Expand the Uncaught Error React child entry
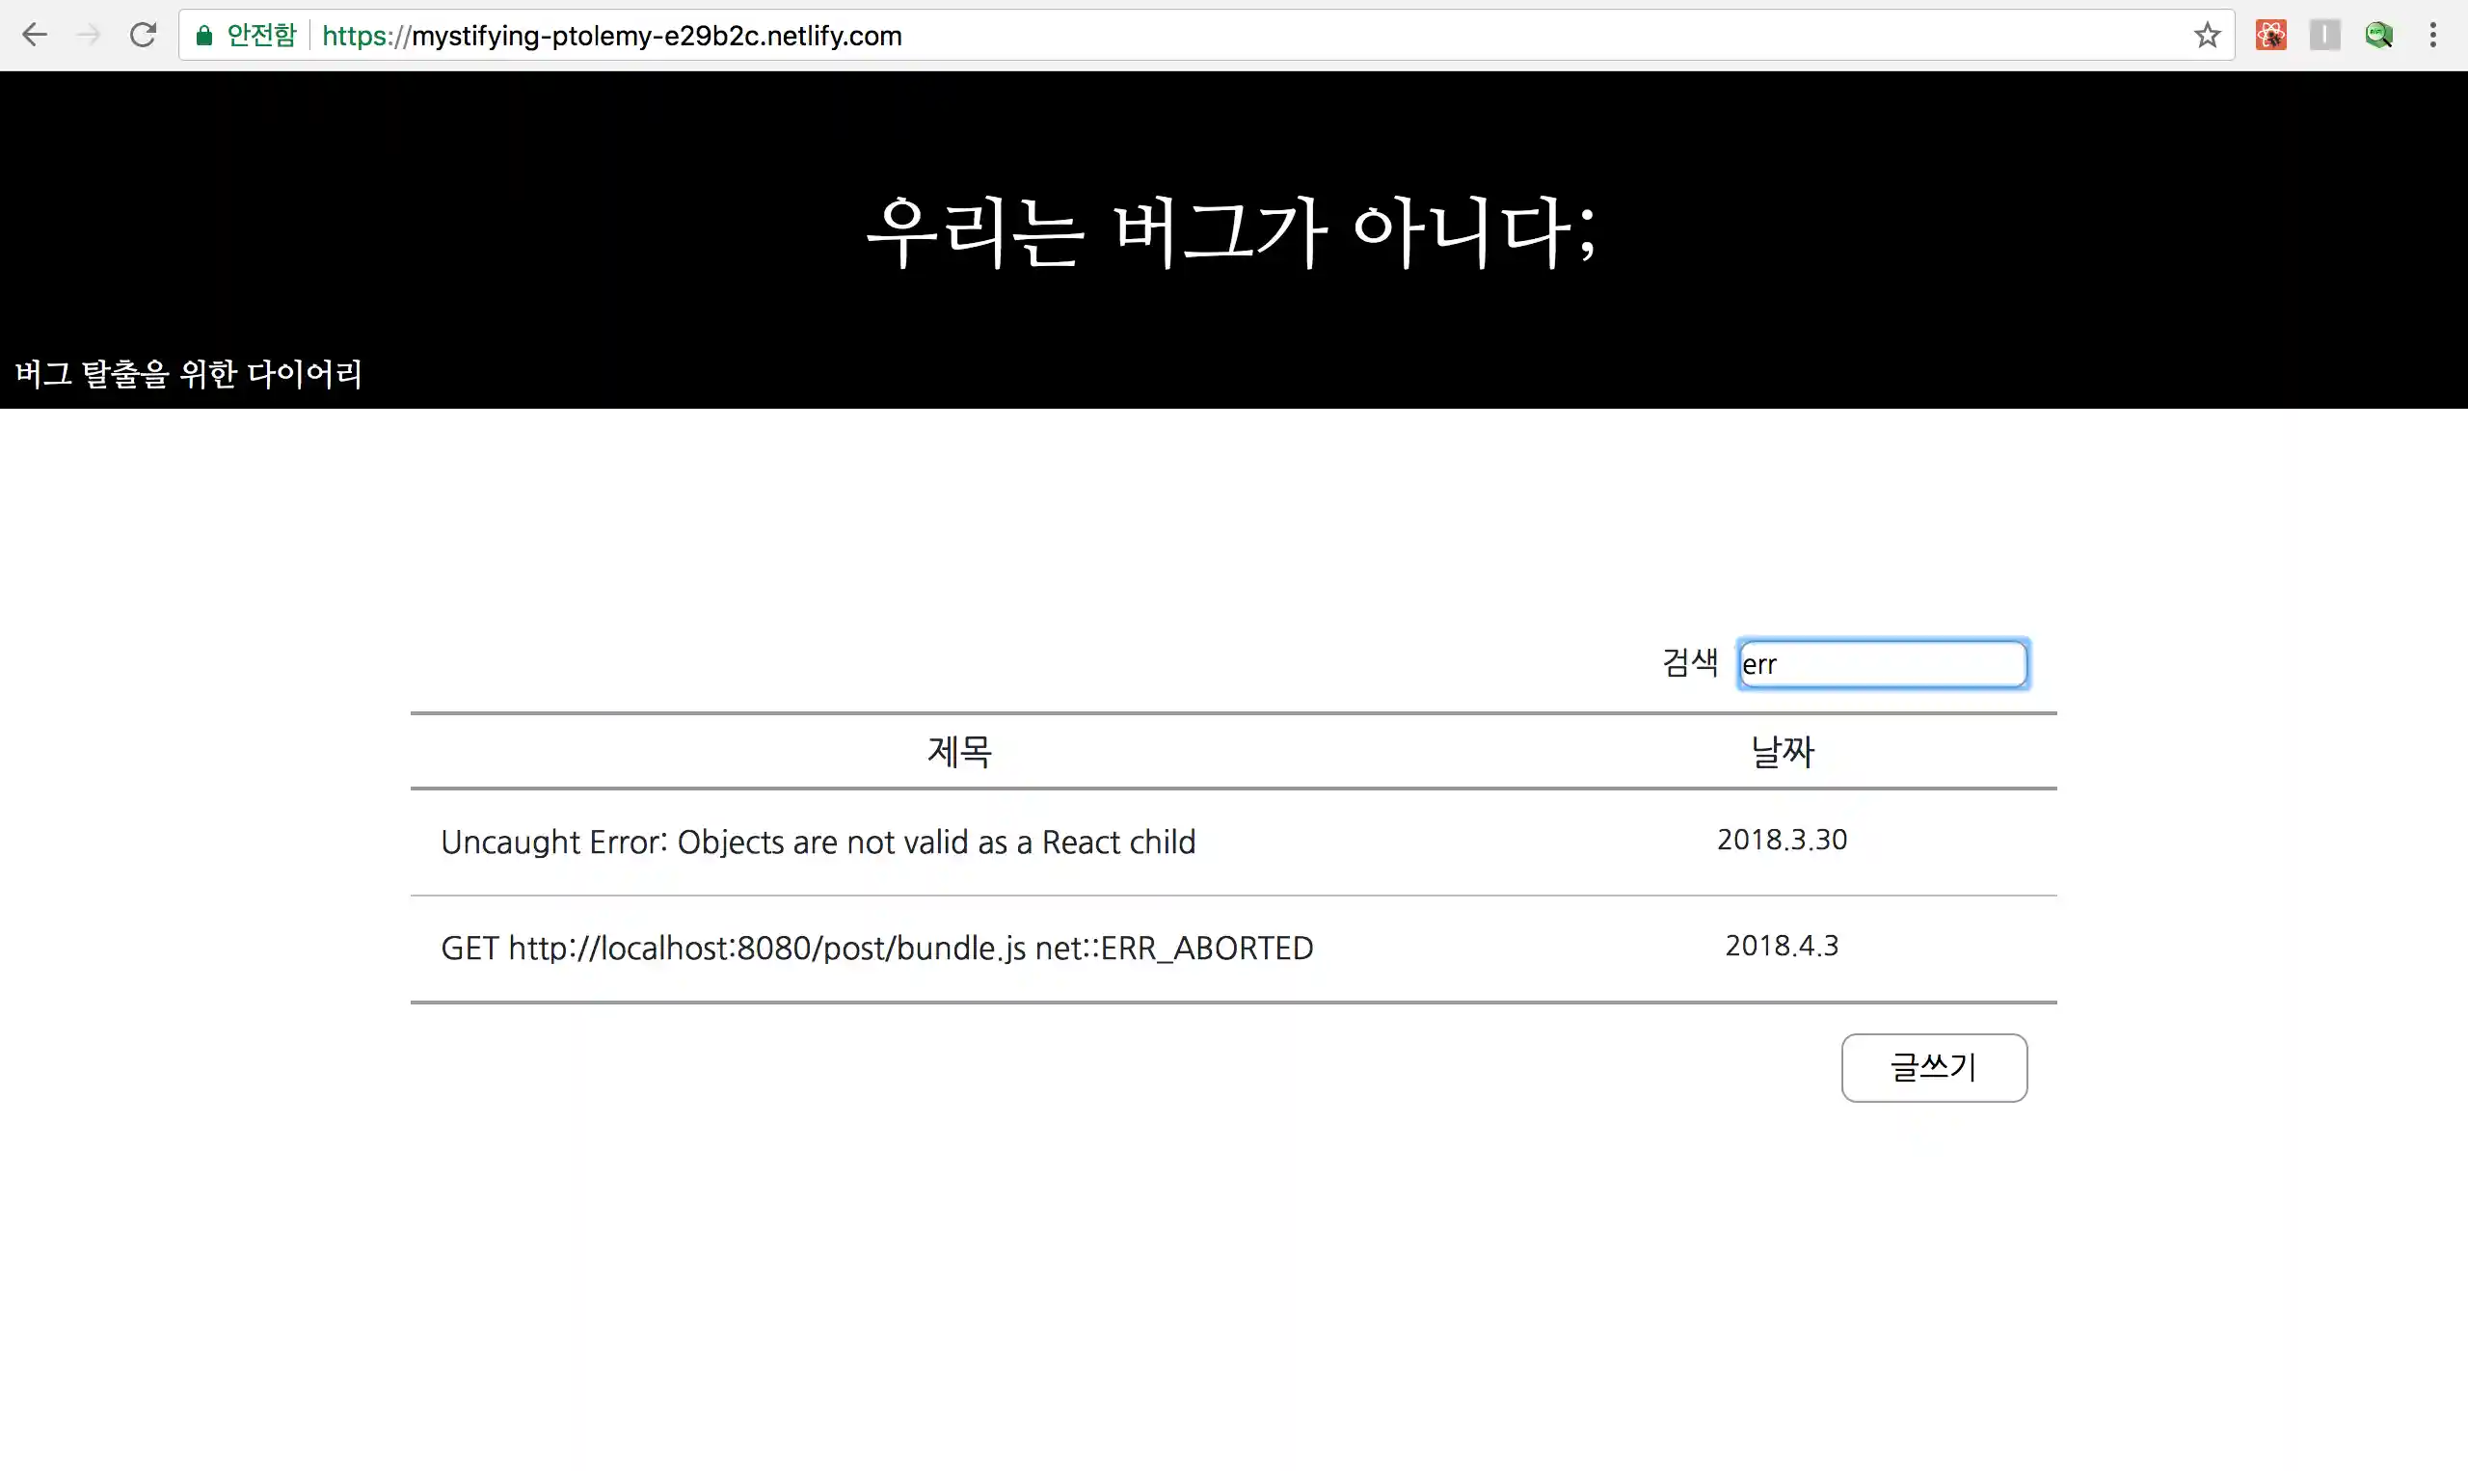 818,842
